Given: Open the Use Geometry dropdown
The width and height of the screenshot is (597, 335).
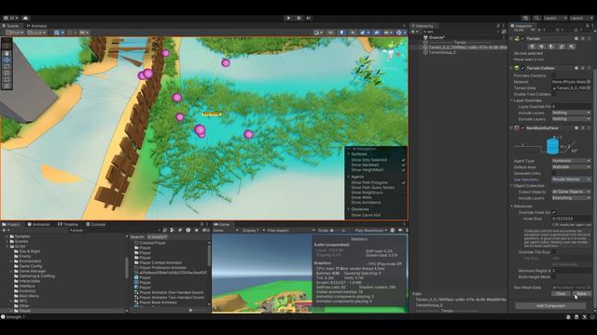Looking at the screenshot, I should pos(571,179).
